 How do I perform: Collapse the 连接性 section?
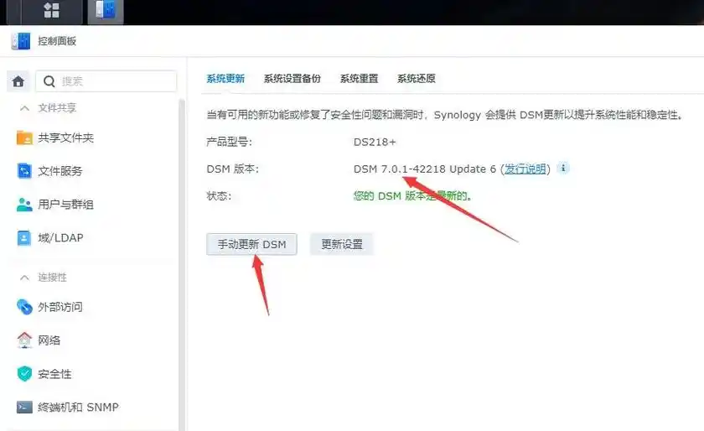(24, 278)
